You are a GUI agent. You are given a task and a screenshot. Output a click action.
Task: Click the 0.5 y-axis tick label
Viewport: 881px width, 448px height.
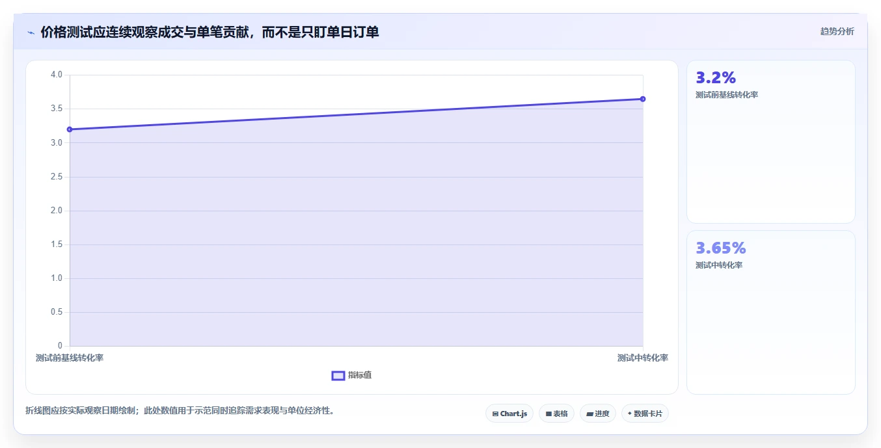click(57, 312)
